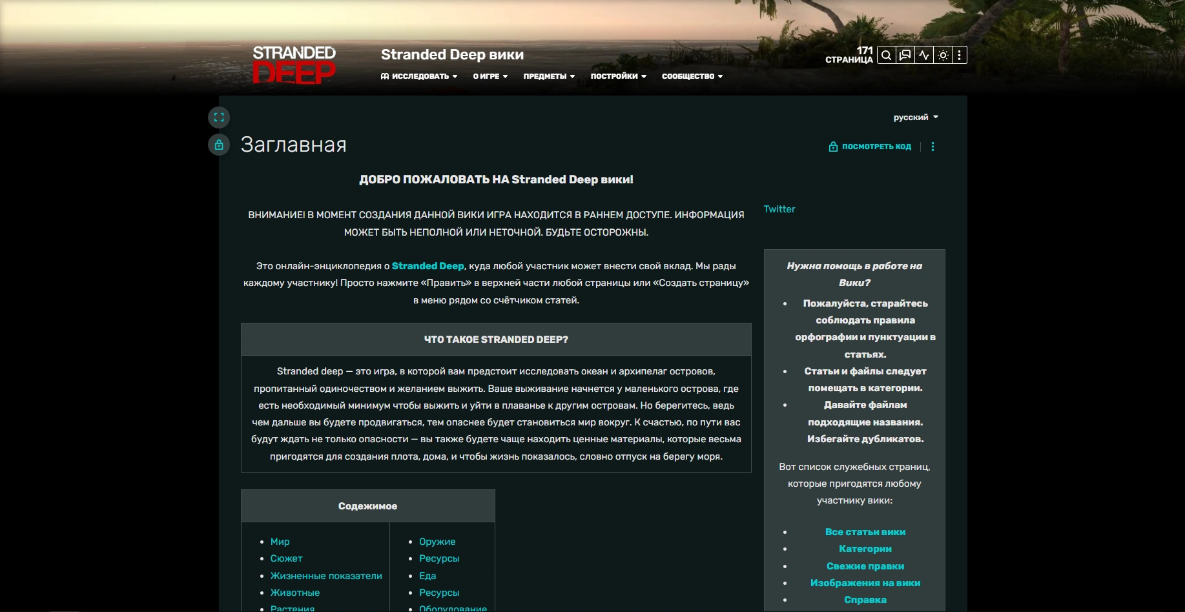1185x612 pixels.
Task: Click the Заглавная page heading
Action: pos(294,145)
